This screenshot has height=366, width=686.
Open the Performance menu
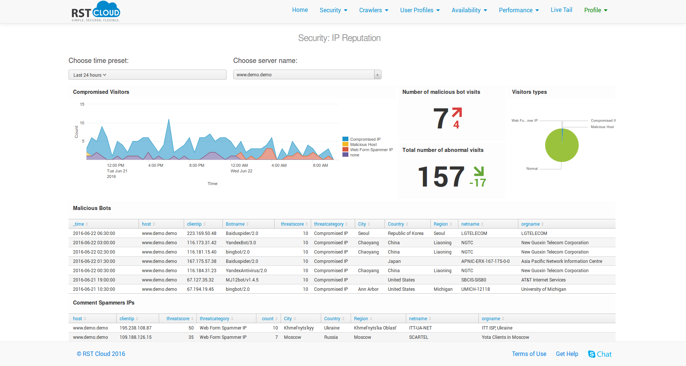[519, 10]
